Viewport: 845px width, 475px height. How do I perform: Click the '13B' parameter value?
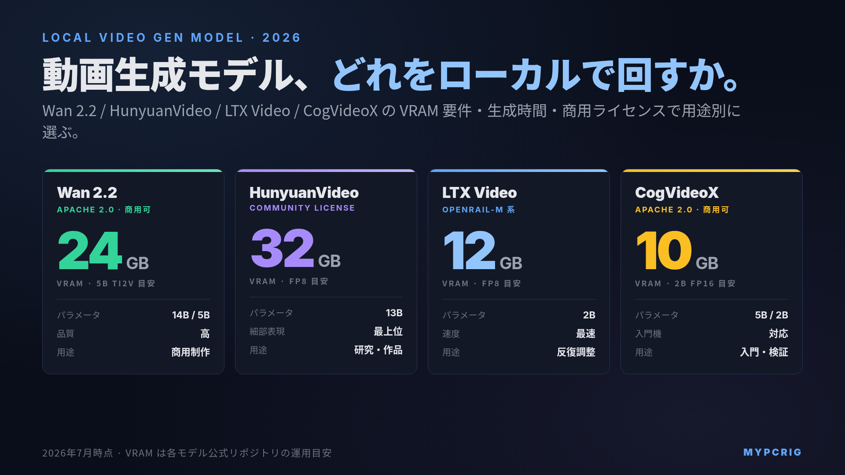coord(394,313)
